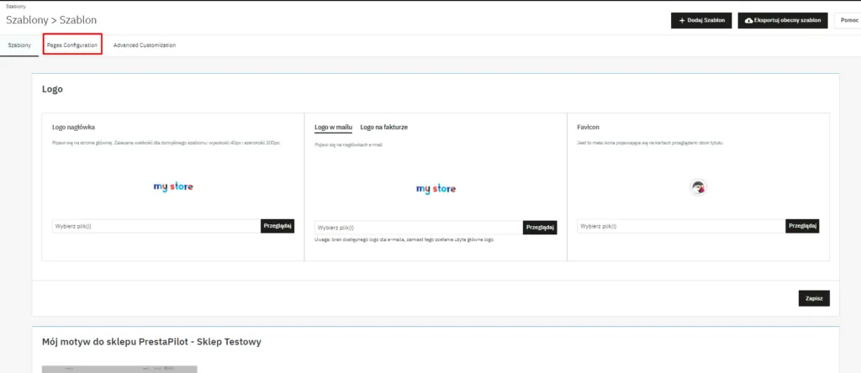The height and width of the screenshot is (373, 861).
Task: Click the plus icon on Dodaj Szablon
Action: point(682,20)
